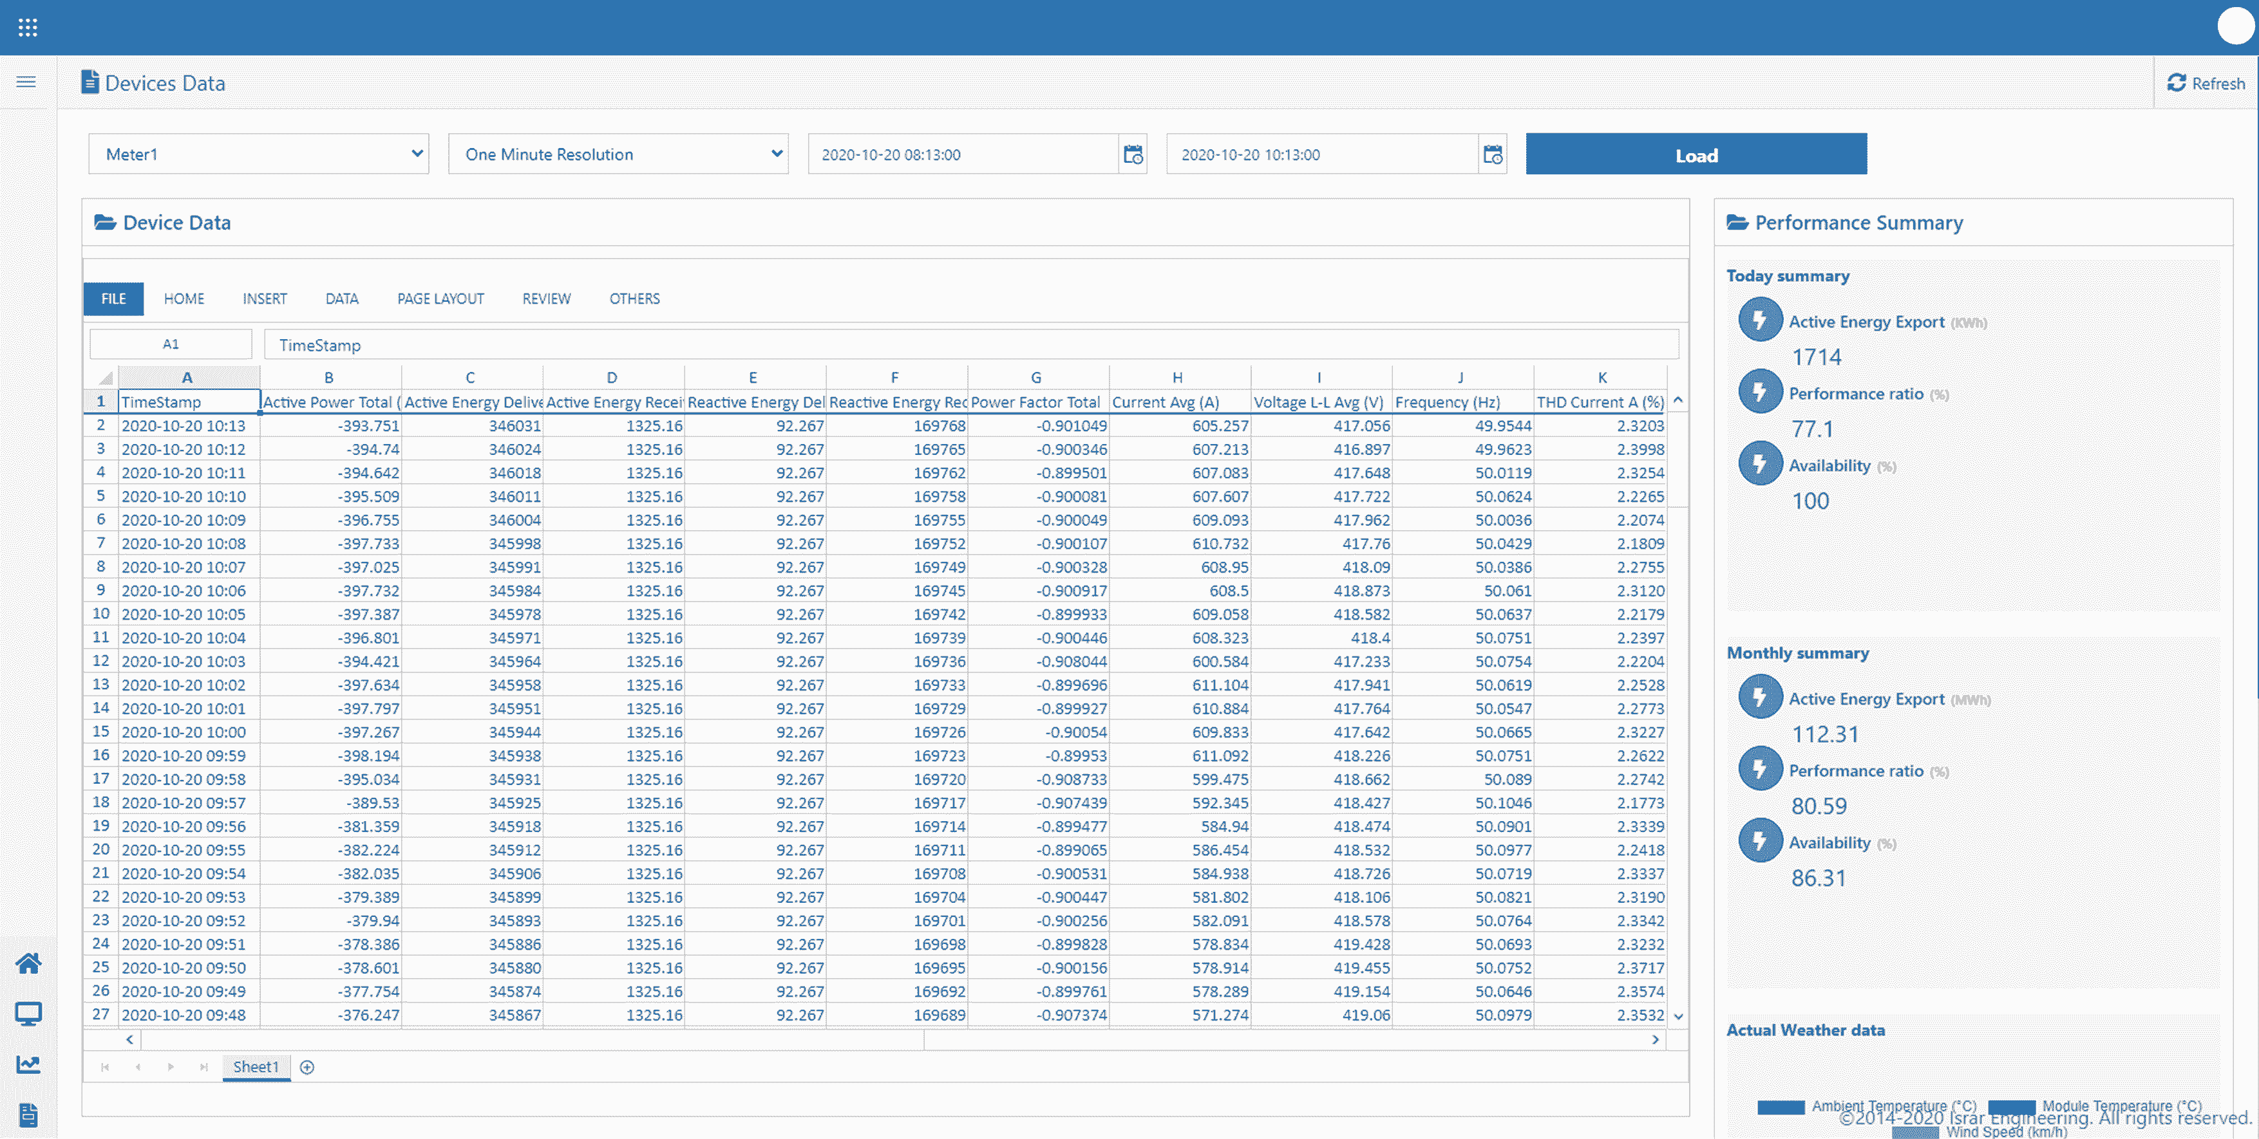
Task: Switch to the HOME ribbon tab
Action: pos(184,299)
